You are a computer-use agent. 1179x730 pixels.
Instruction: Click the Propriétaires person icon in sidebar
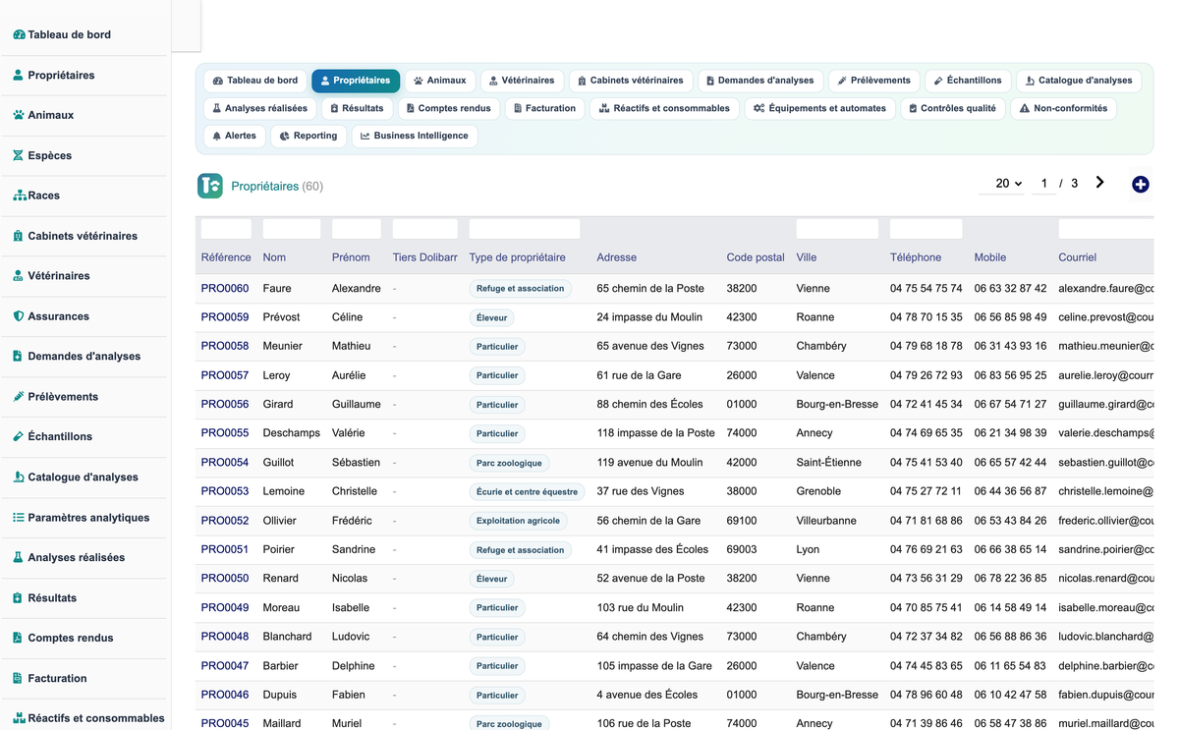point(19,75)
